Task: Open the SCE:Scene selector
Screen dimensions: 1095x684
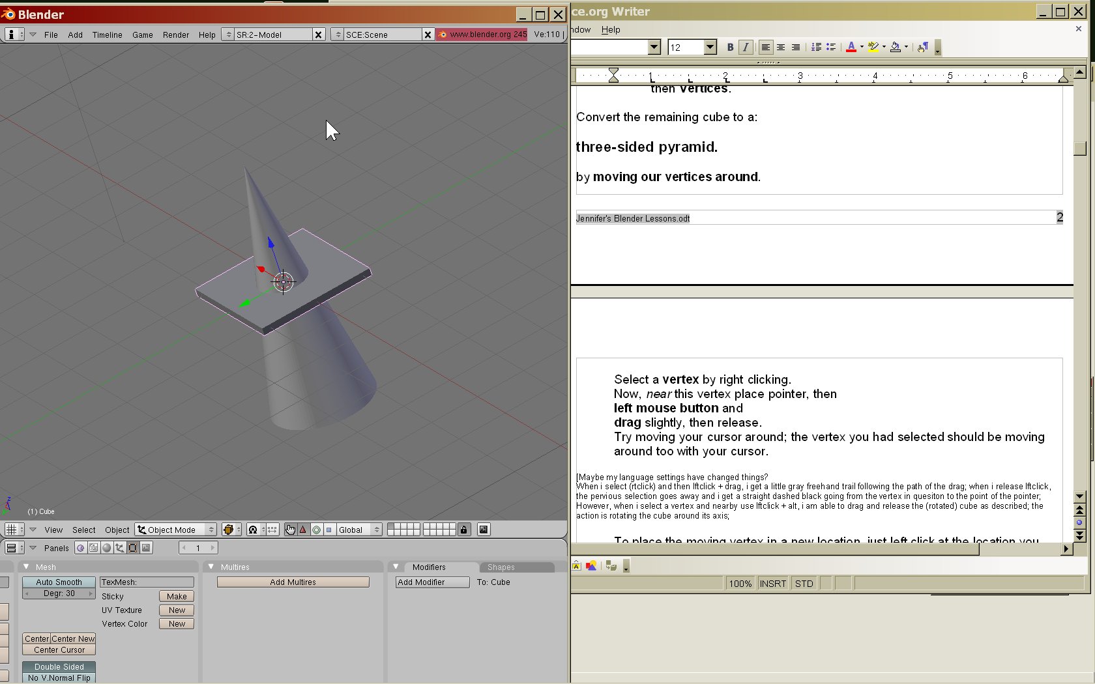Action: point(337,35)
